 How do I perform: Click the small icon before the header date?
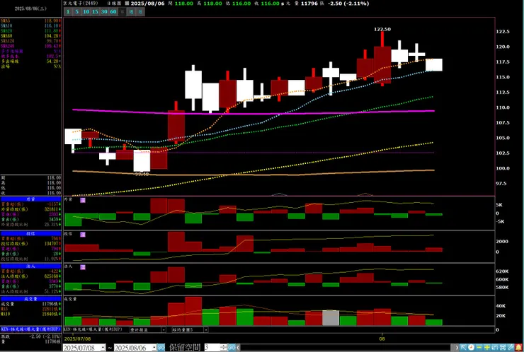click(127, 4)
